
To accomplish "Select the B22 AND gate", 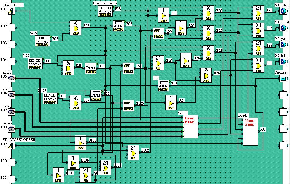I will coord(209,33).
